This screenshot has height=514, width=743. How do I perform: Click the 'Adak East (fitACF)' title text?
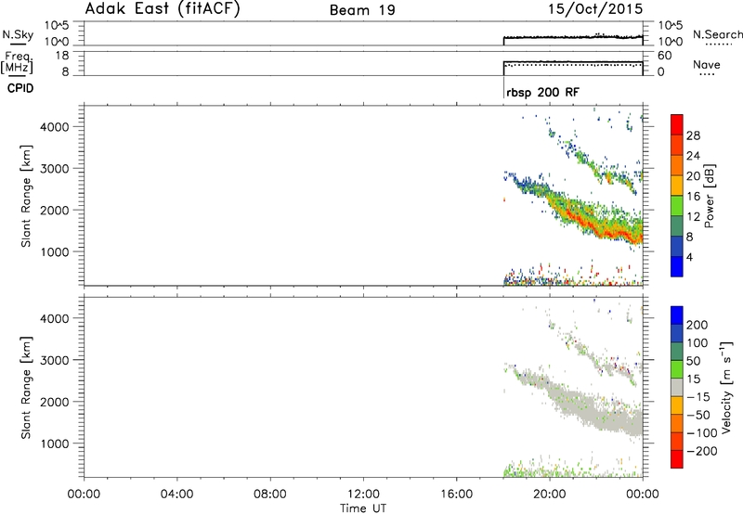(163, 9)
